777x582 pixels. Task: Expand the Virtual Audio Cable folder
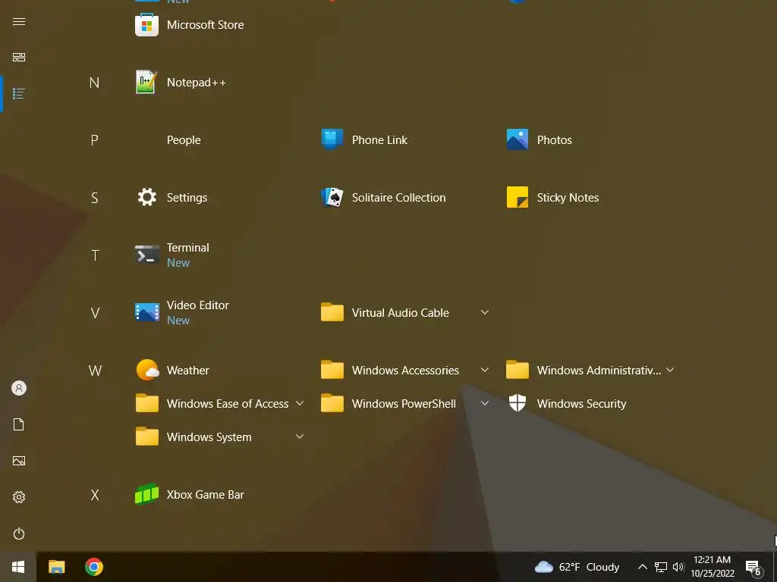485,312
